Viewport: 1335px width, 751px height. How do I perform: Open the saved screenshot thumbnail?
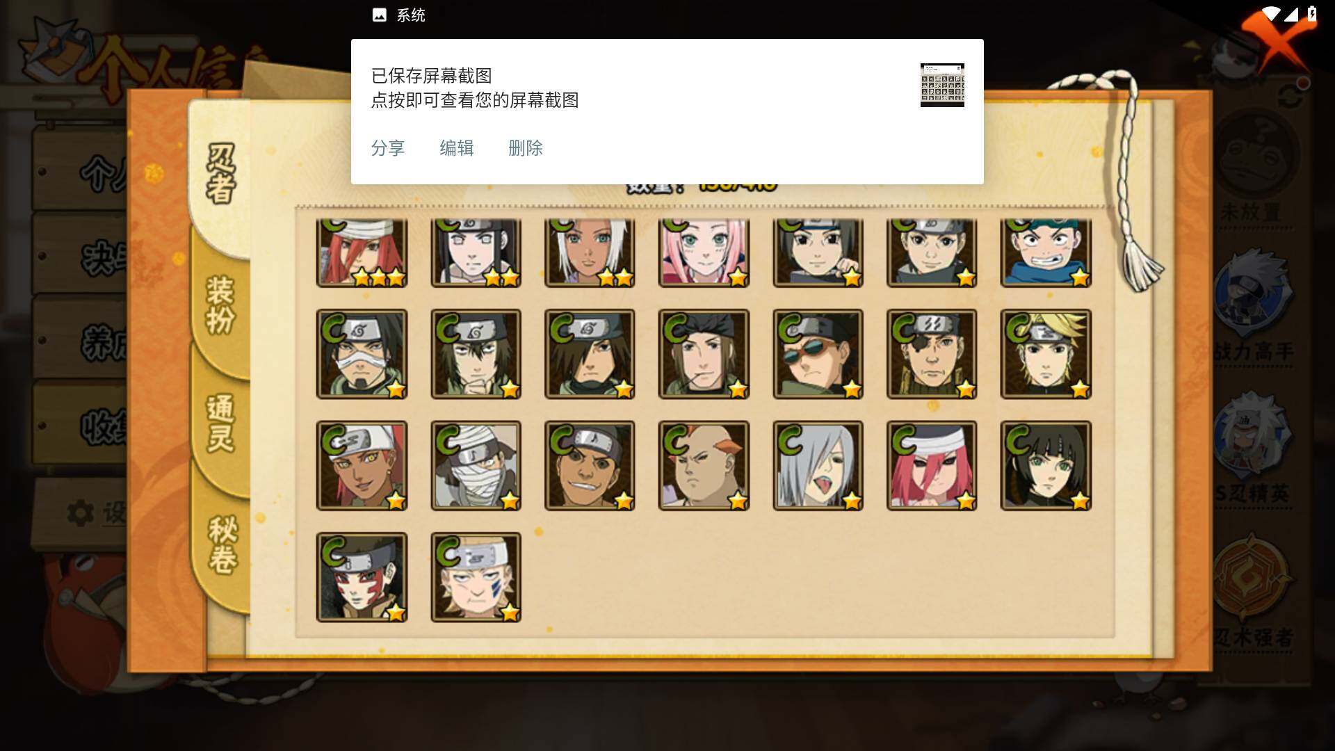pyautogui.click(x=942, y=85)
